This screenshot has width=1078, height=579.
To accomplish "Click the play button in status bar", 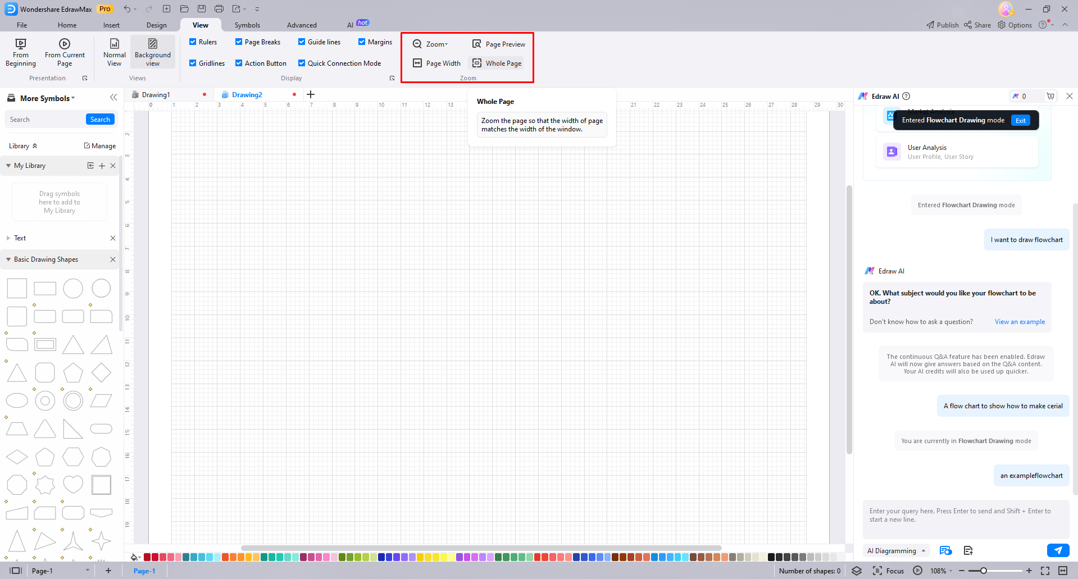I will (x=917, y=571).
